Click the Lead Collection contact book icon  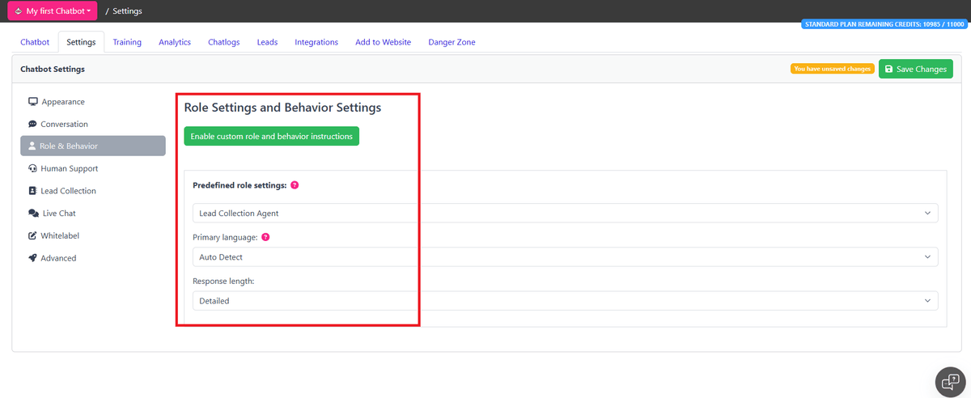(x=32, y=191)
